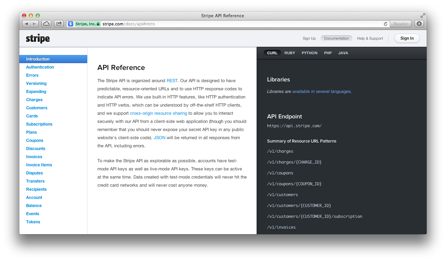This screenshot has width=446, height=261.
Task: Open the available in several languages link
Action: [321, 92]
